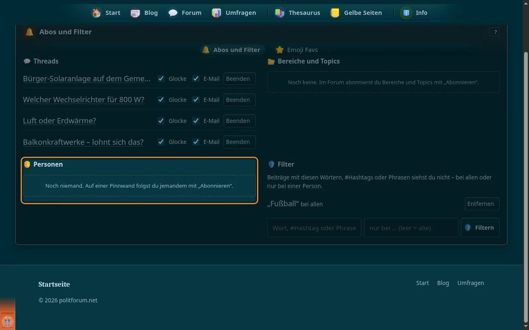Open Gelbe Seiten in the navigation
The height and width of the screenshot is (330, 529).
tap(356, 13)
